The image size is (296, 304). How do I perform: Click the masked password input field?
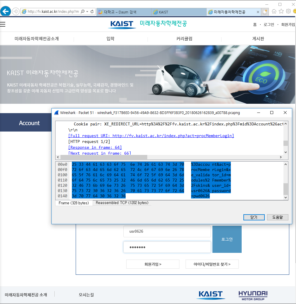pos(167,247)
